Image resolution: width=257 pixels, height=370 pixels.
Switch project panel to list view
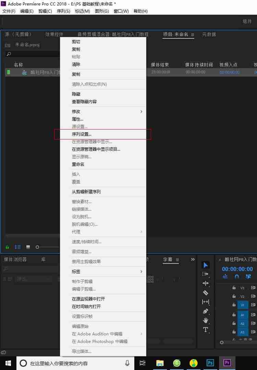coord(18,247)
